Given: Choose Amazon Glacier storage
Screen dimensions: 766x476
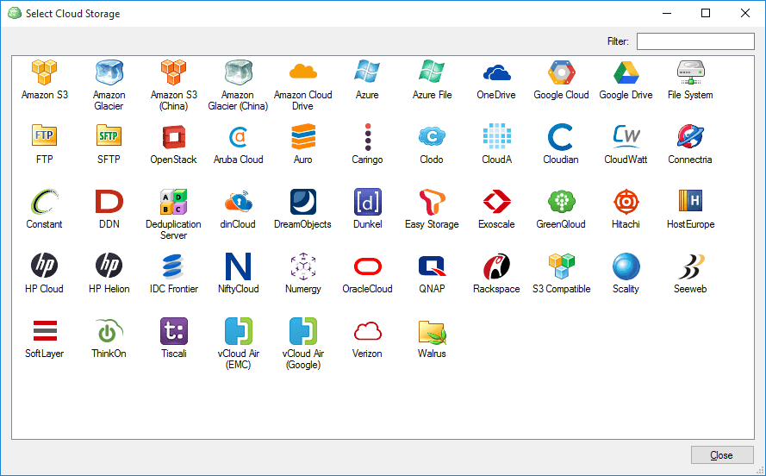Looking at the screenshot, I should pos(109,72).
